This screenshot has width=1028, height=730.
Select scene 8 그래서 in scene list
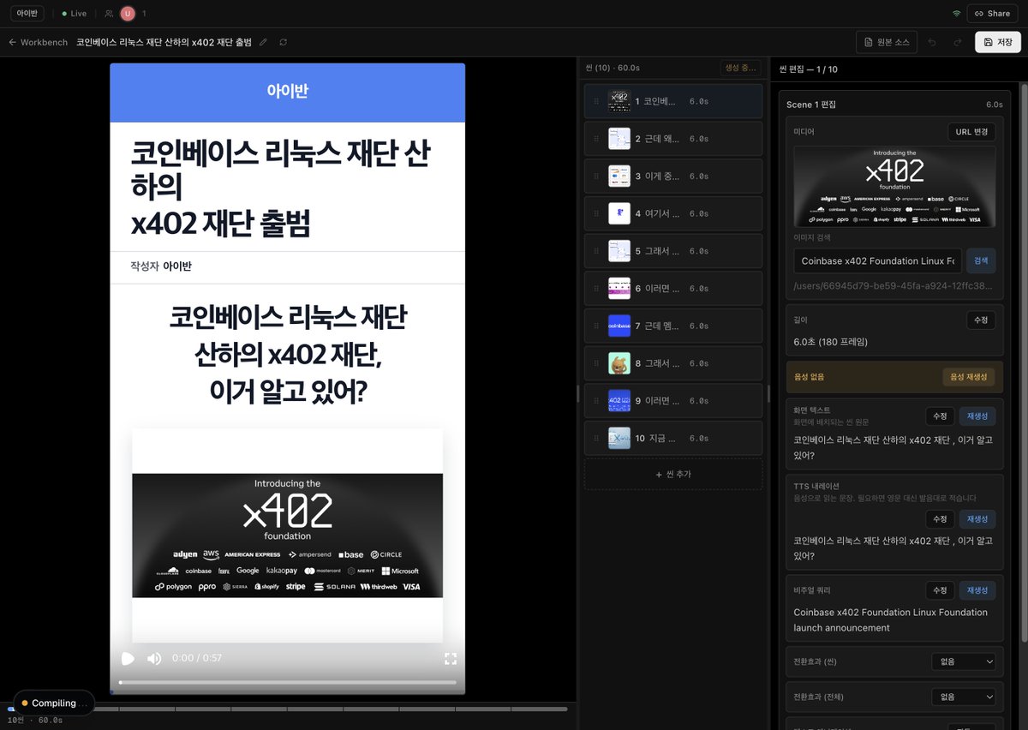(x=673, y=363)
